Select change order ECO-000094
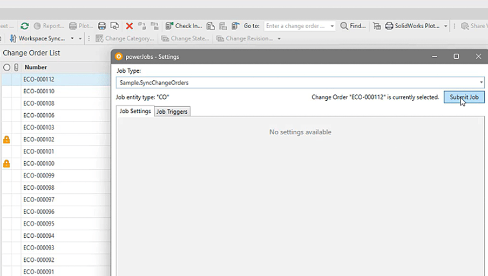This screenshot has width=488, height=276. pyautogui.click(x=38, y=236)
